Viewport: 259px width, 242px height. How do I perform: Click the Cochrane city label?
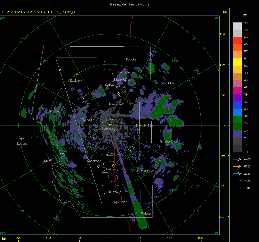click(94, 161)
